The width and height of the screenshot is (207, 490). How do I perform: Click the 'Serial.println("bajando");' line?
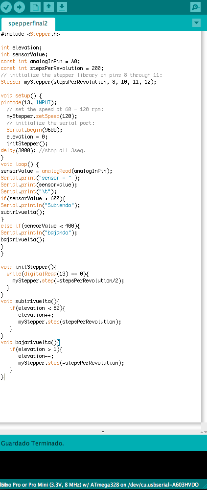pos(39,233)
